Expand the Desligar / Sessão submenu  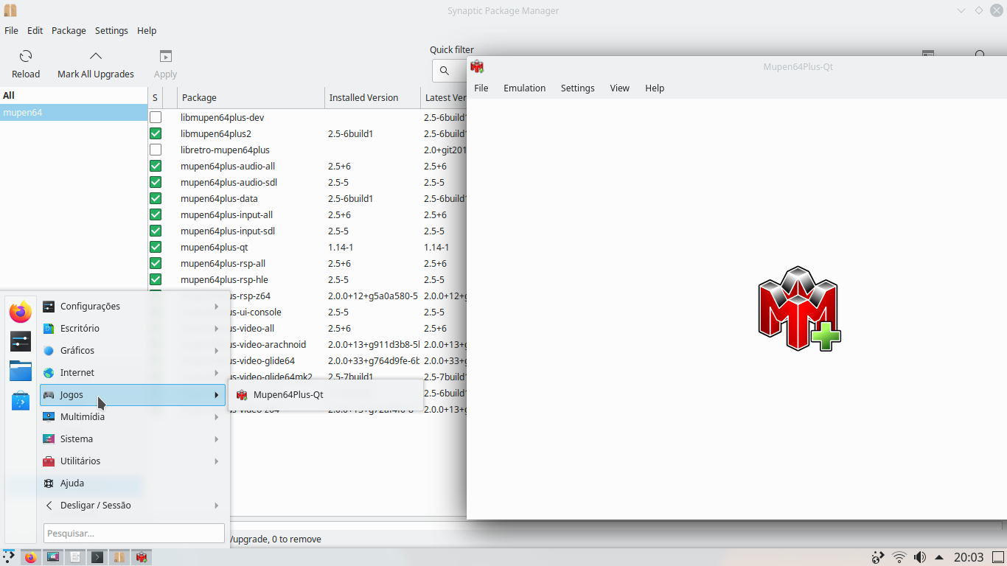click(133, 505)
